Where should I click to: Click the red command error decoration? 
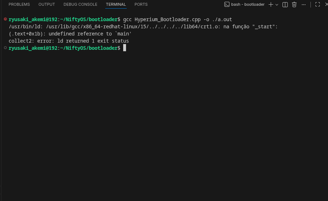[5, 19]
